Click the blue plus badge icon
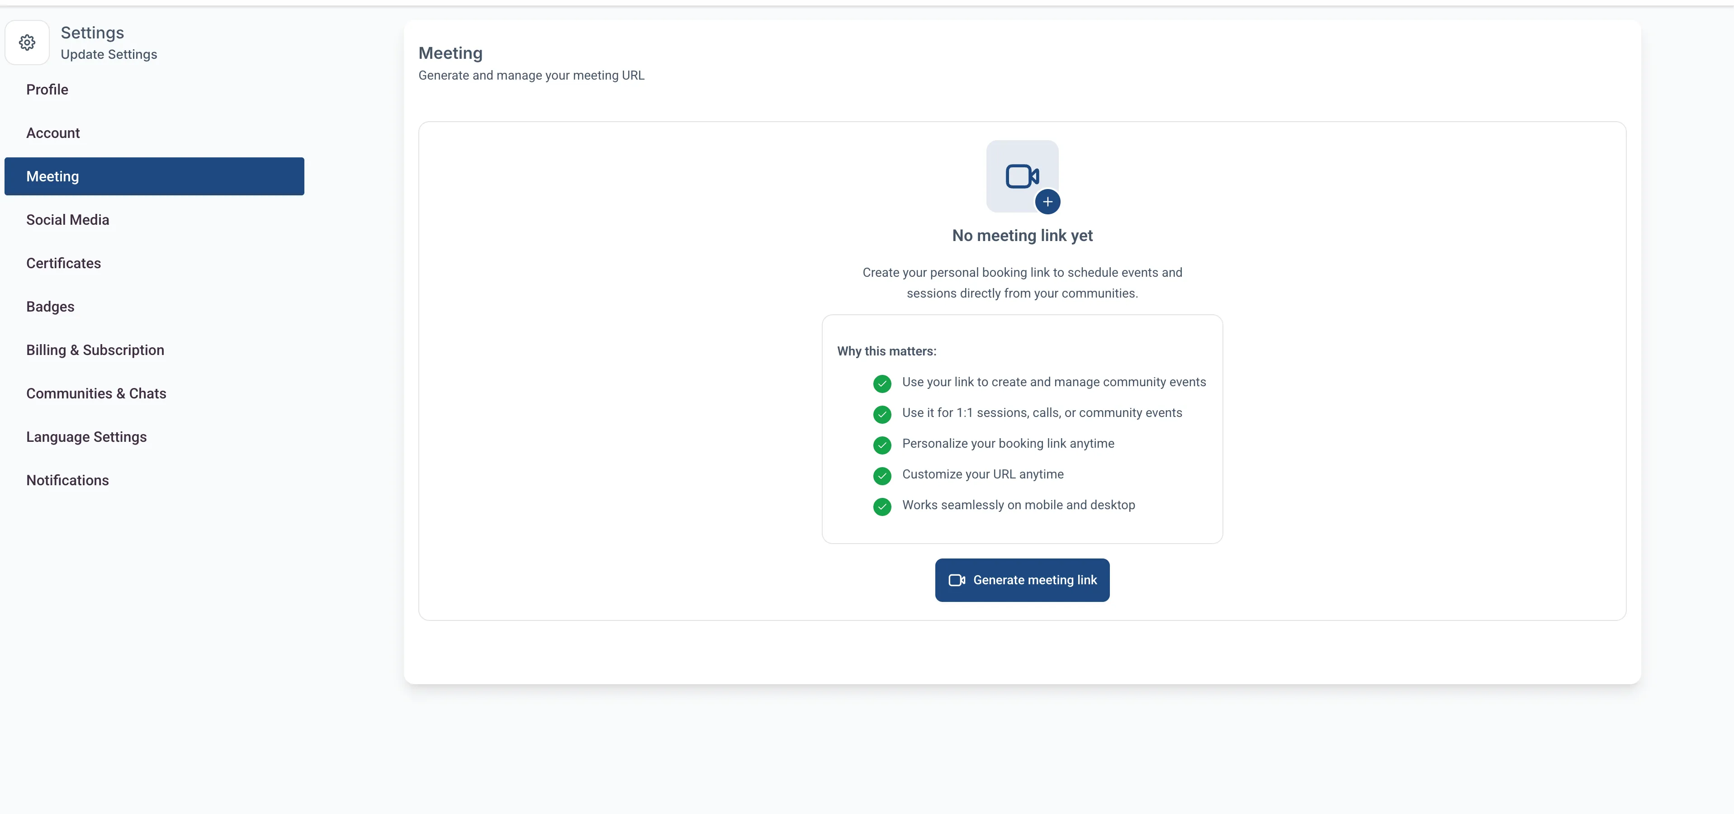 [x=1047, y=201]
